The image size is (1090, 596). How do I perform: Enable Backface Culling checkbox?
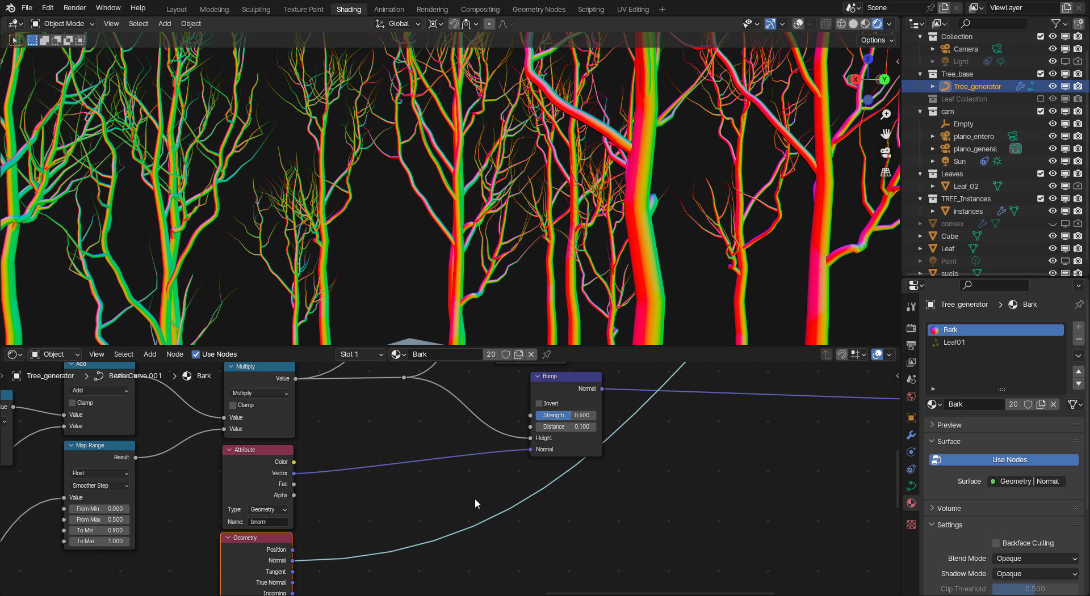(996, 543)
